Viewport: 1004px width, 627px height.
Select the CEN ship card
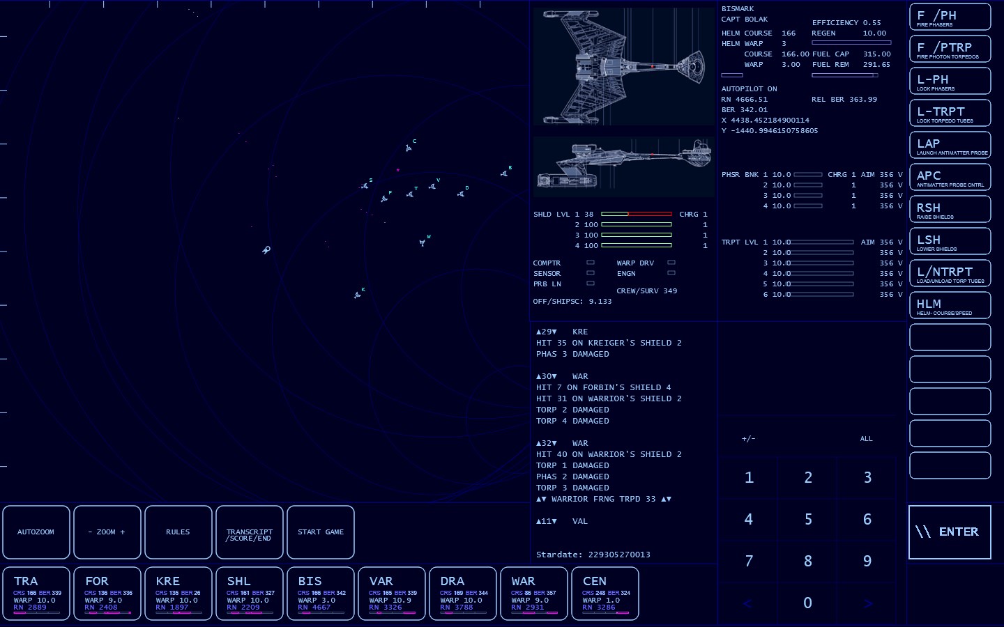pos(605,594)
